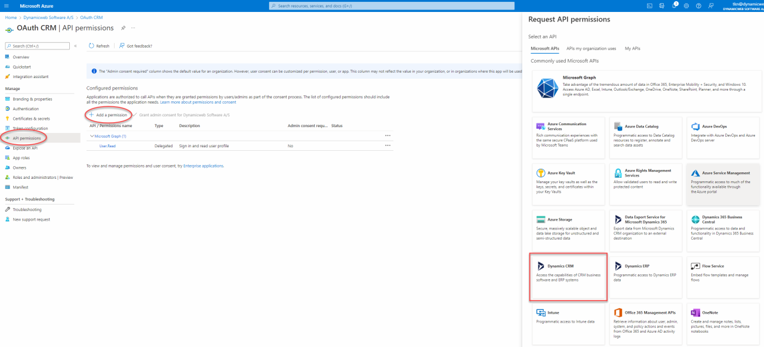This screenshot has width=764, height=347.
Task: Open the ellipsis menu for User.Read row
Action: [x=387, y=145]
